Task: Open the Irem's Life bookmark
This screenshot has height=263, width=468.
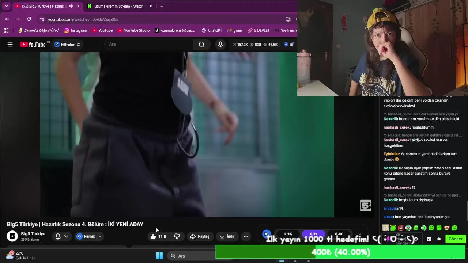Action: pos(39,30)
